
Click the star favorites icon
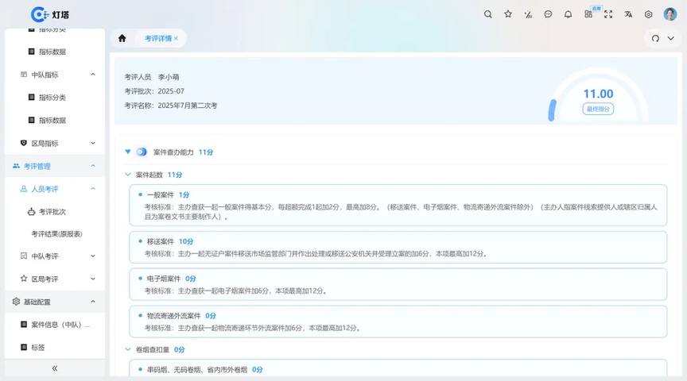click(x=508, y=14)
